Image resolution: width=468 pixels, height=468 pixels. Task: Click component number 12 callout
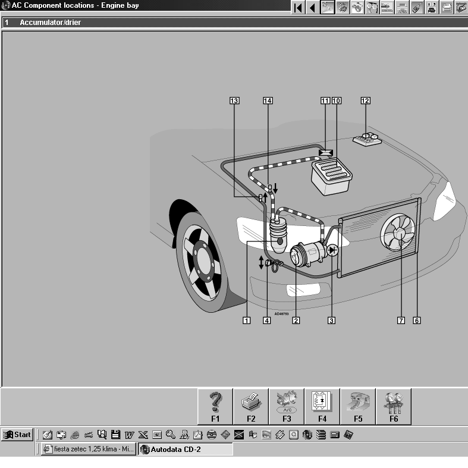(x=365, y=100)
